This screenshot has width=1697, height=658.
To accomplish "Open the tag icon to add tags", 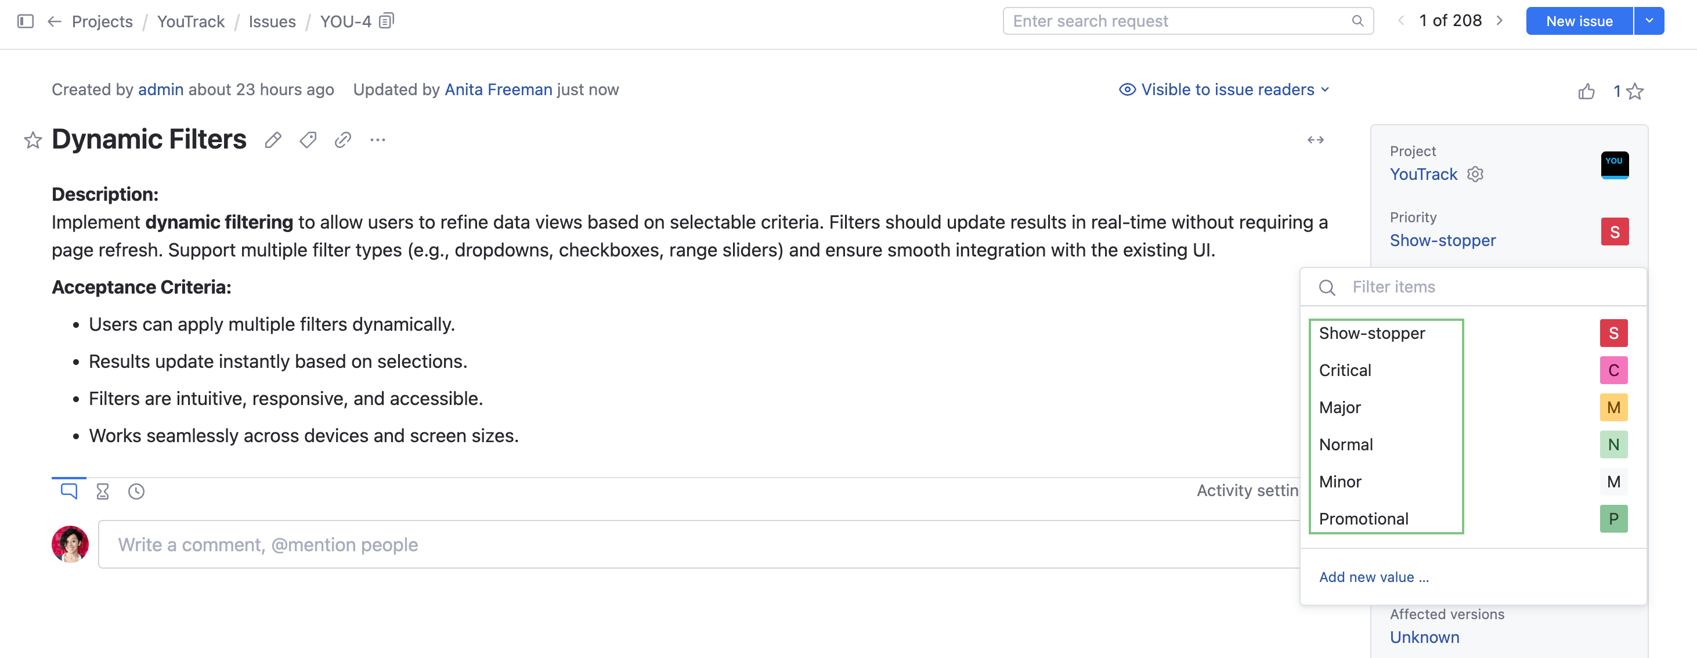I will [x=307, y=140].
